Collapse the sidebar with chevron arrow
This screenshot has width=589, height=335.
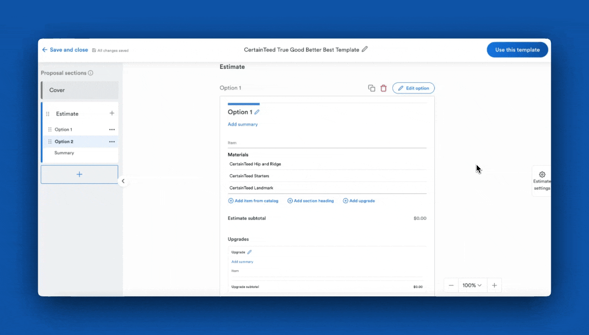[x=123, y=181]
